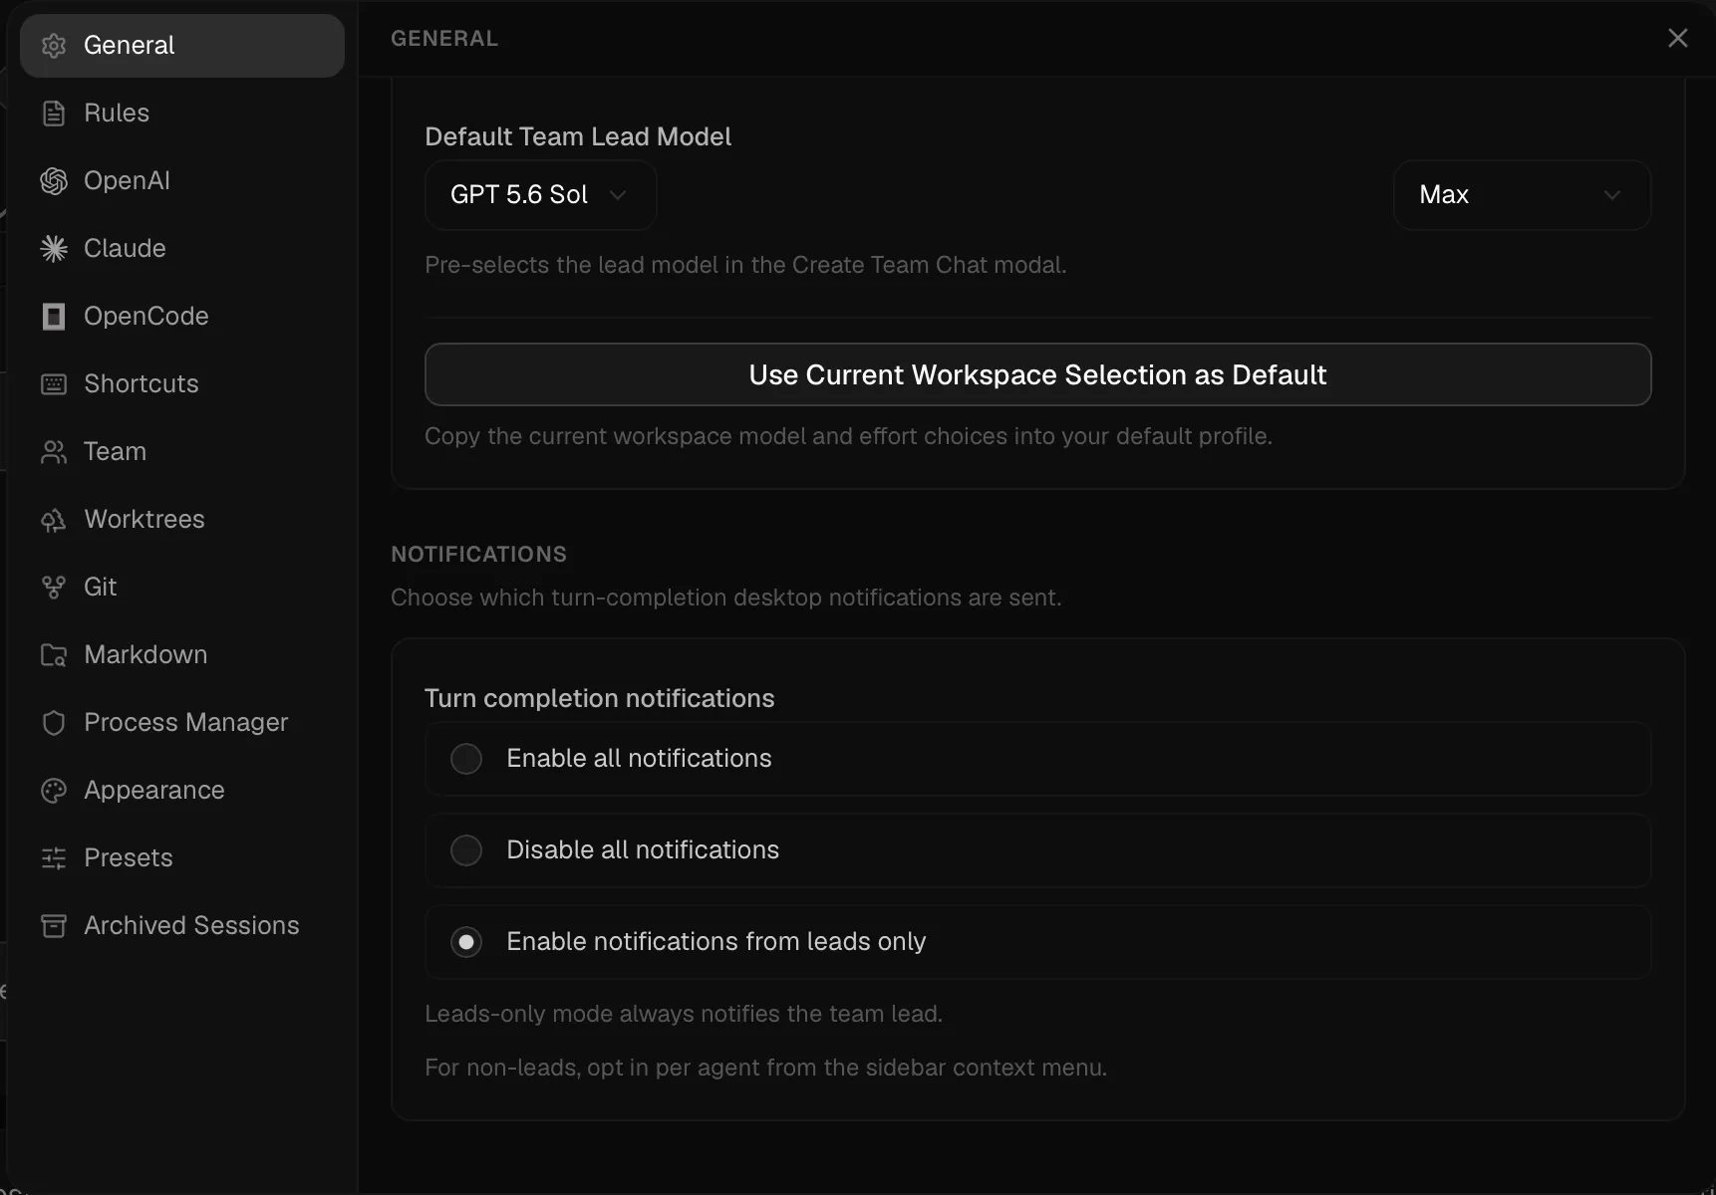Select Enable all notifications radio
Screen dimensions: 1716x1195
point(466,759)
